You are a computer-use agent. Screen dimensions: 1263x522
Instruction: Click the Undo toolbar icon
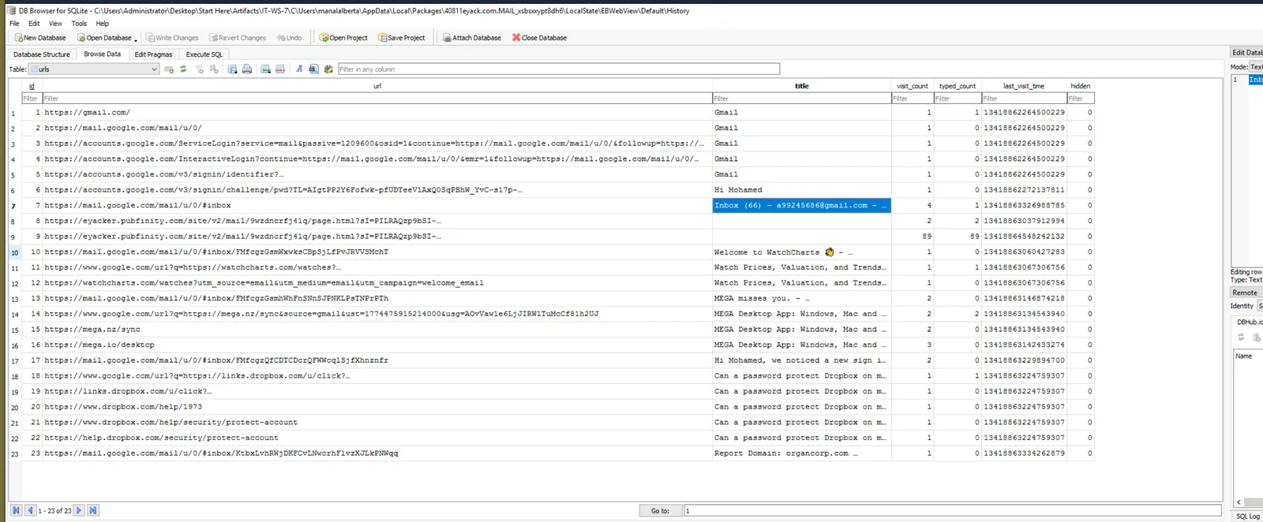pos(281,38)
